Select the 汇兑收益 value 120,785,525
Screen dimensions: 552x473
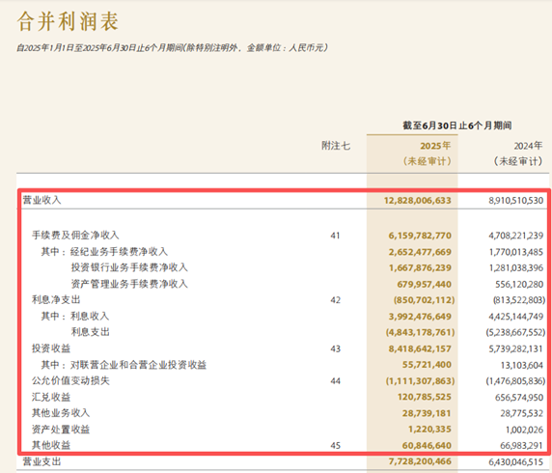(x=425, y=397)
